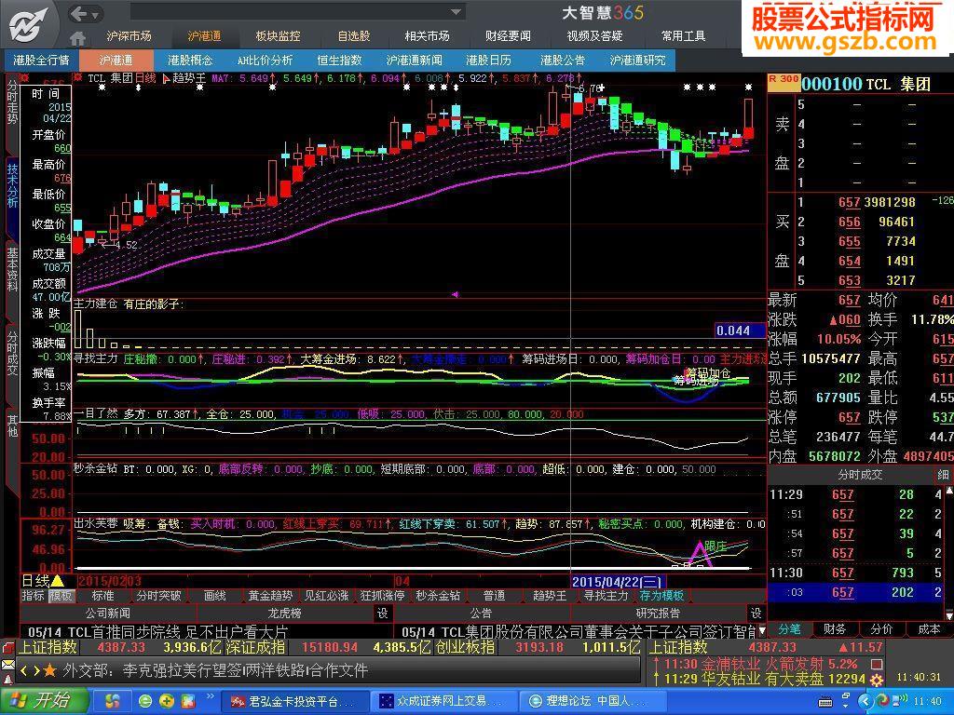Go back with the left arrow button
The image size is (954, 715).
coord(78,13)
